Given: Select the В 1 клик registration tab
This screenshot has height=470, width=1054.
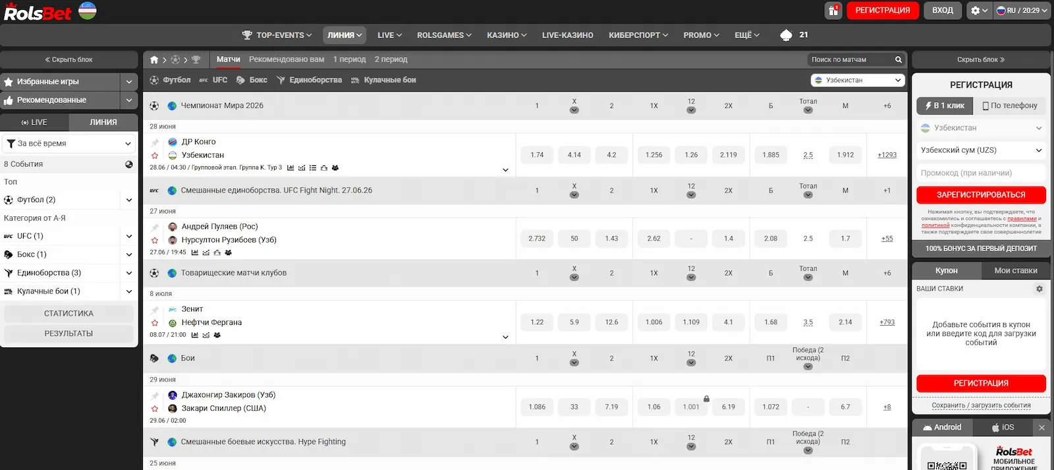Looking at the screenshot, I should pyautogui.click(x=944, y=105).
